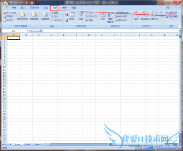The height and width of the screenshot is (151, 183).
Task: Click 合并计算 (Consolidate)
Action: pyautogui.click(x=121, y=17)
